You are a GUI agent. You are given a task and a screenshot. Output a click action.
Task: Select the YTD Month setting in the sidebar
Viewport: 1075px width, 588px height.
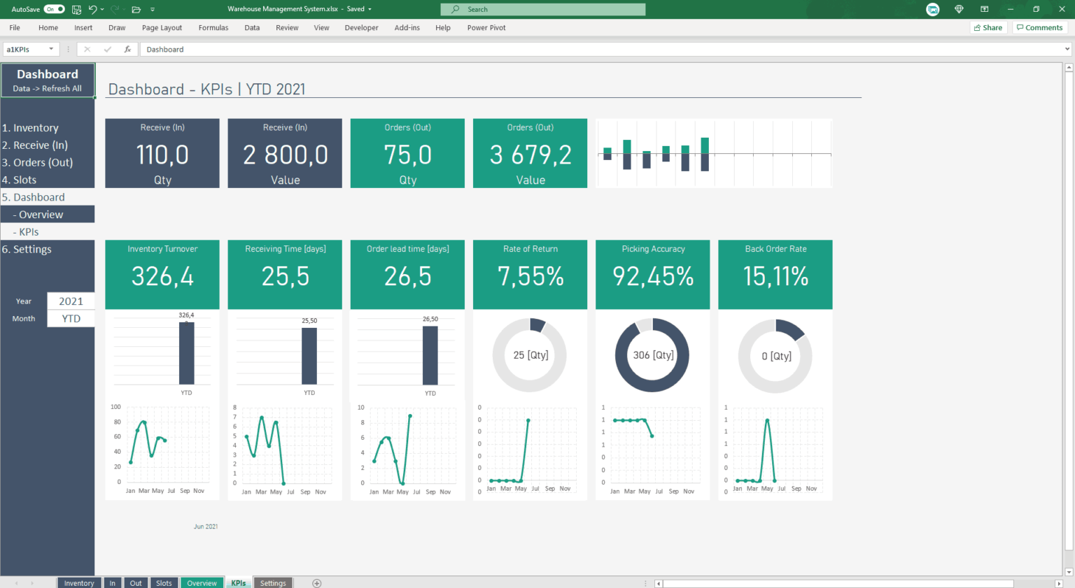click(x=71, y=318)
